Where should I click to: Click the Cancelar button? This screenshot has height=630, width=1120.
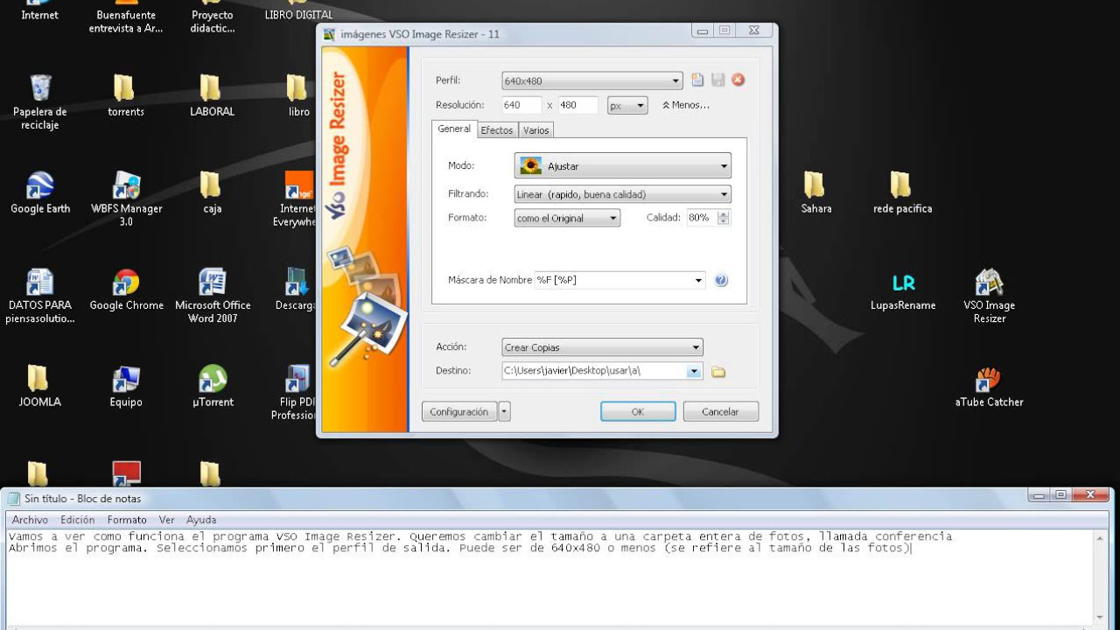click(720, 411)
